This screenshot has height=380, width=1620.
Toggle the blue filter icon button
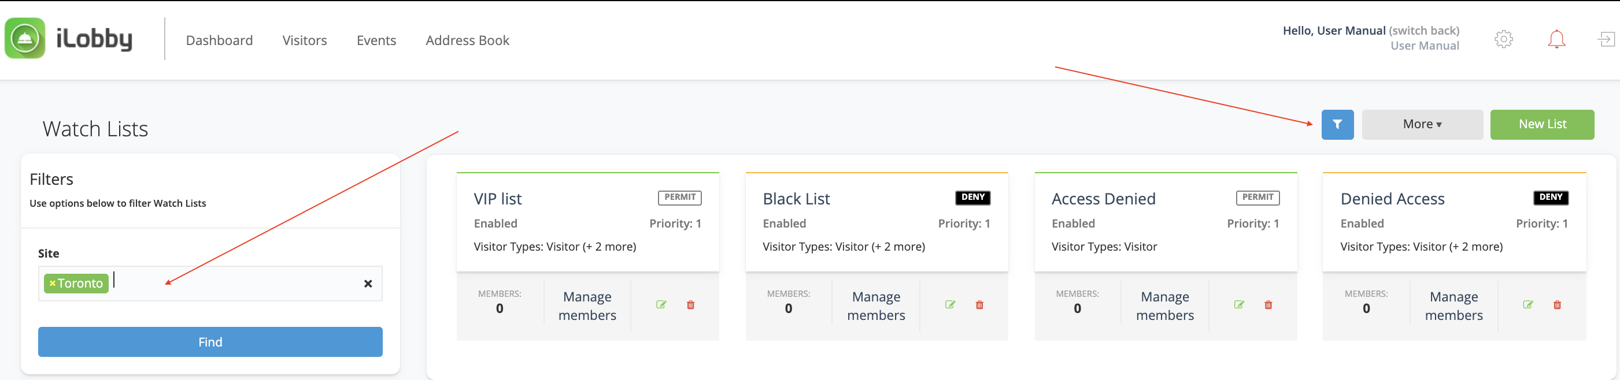point(1338,124)
